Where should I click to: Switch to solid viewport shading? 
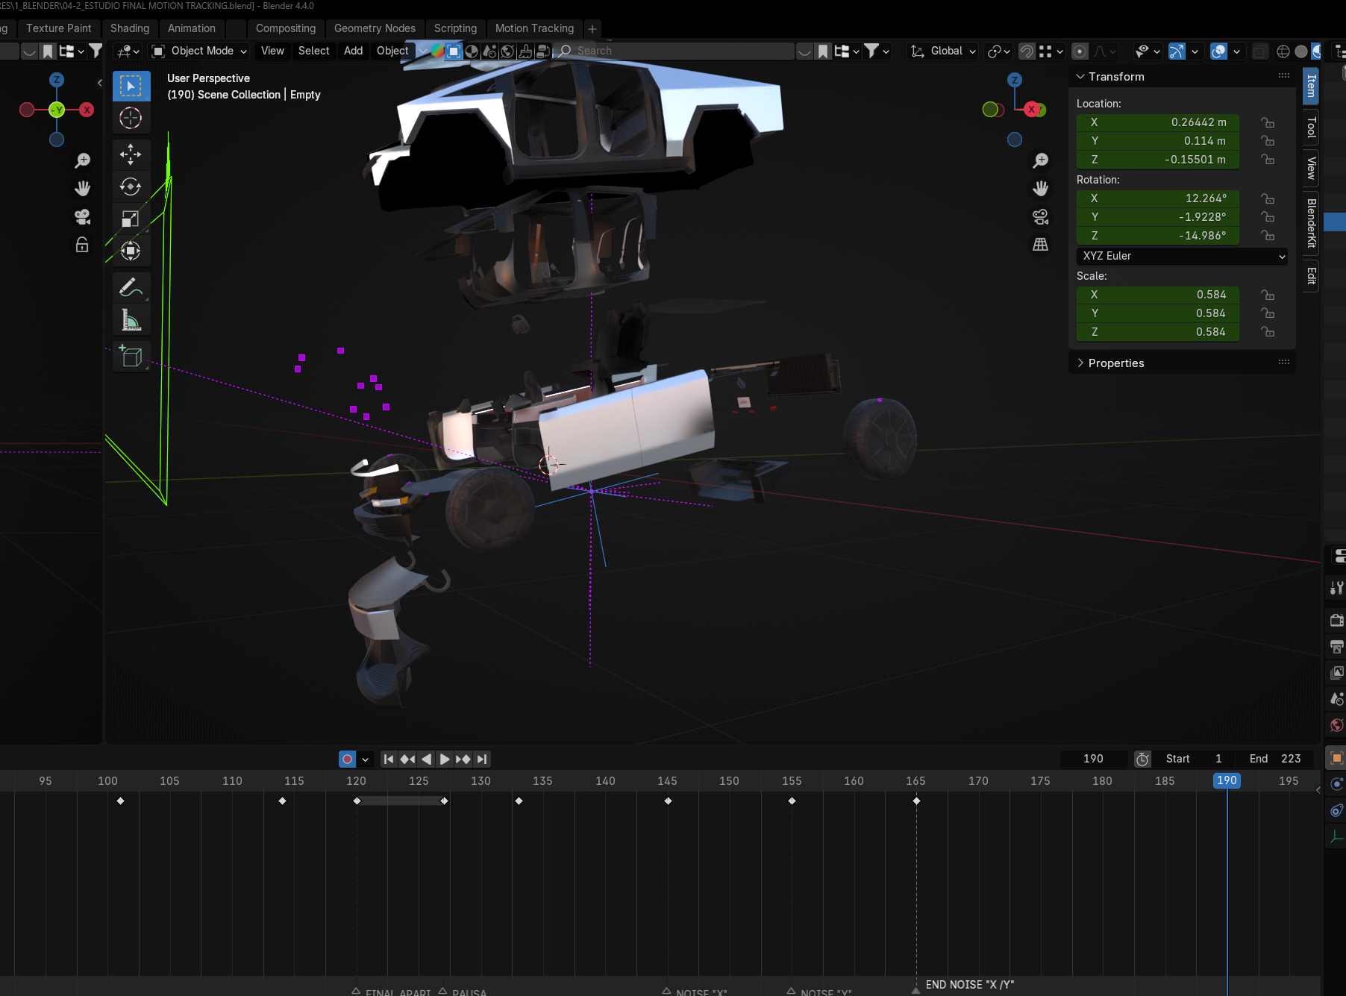coord(1300,51)
